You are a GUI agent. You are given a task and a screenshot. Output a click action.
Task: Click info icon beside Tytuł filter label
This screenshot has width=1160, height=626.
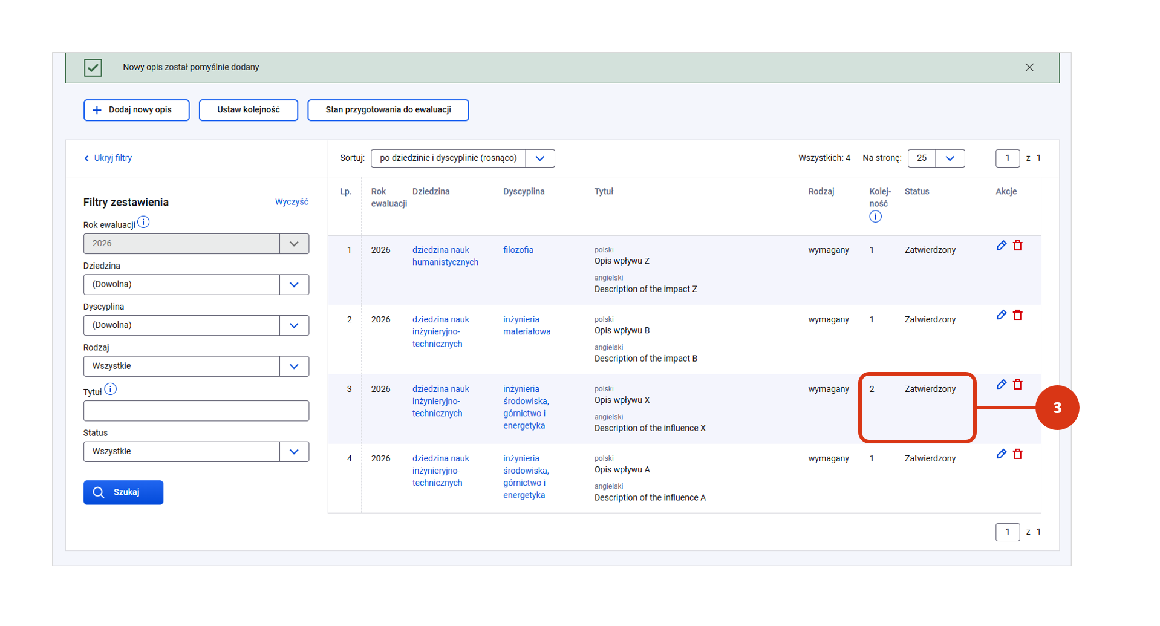coord(110,390)
